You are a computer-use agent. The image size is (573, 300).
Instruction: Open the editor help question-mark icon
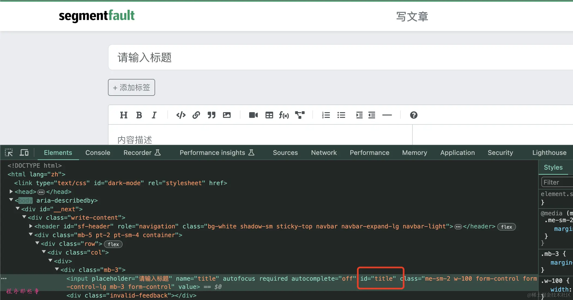pyautogui.click(x=414, y=115)
